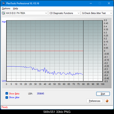Click the LBA: label
The width and height of the screenshot is (114, 114).
tap(30, 94)
